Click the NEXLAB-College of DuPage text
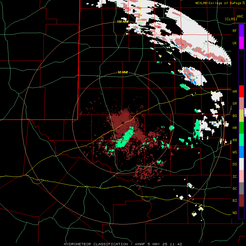This screenshot has width=246, height=246. [218, 3]
